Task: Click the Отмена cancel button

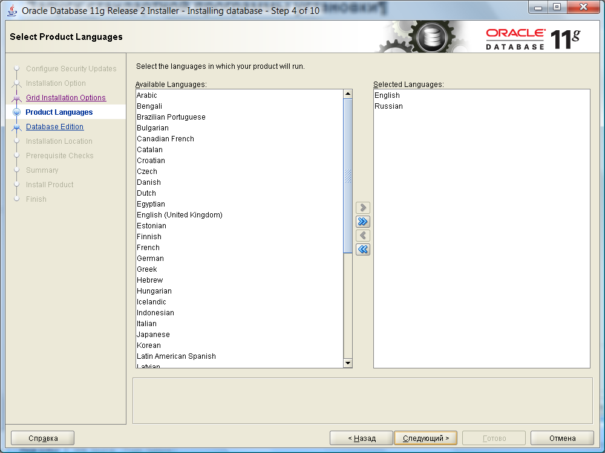Action: 562,438
